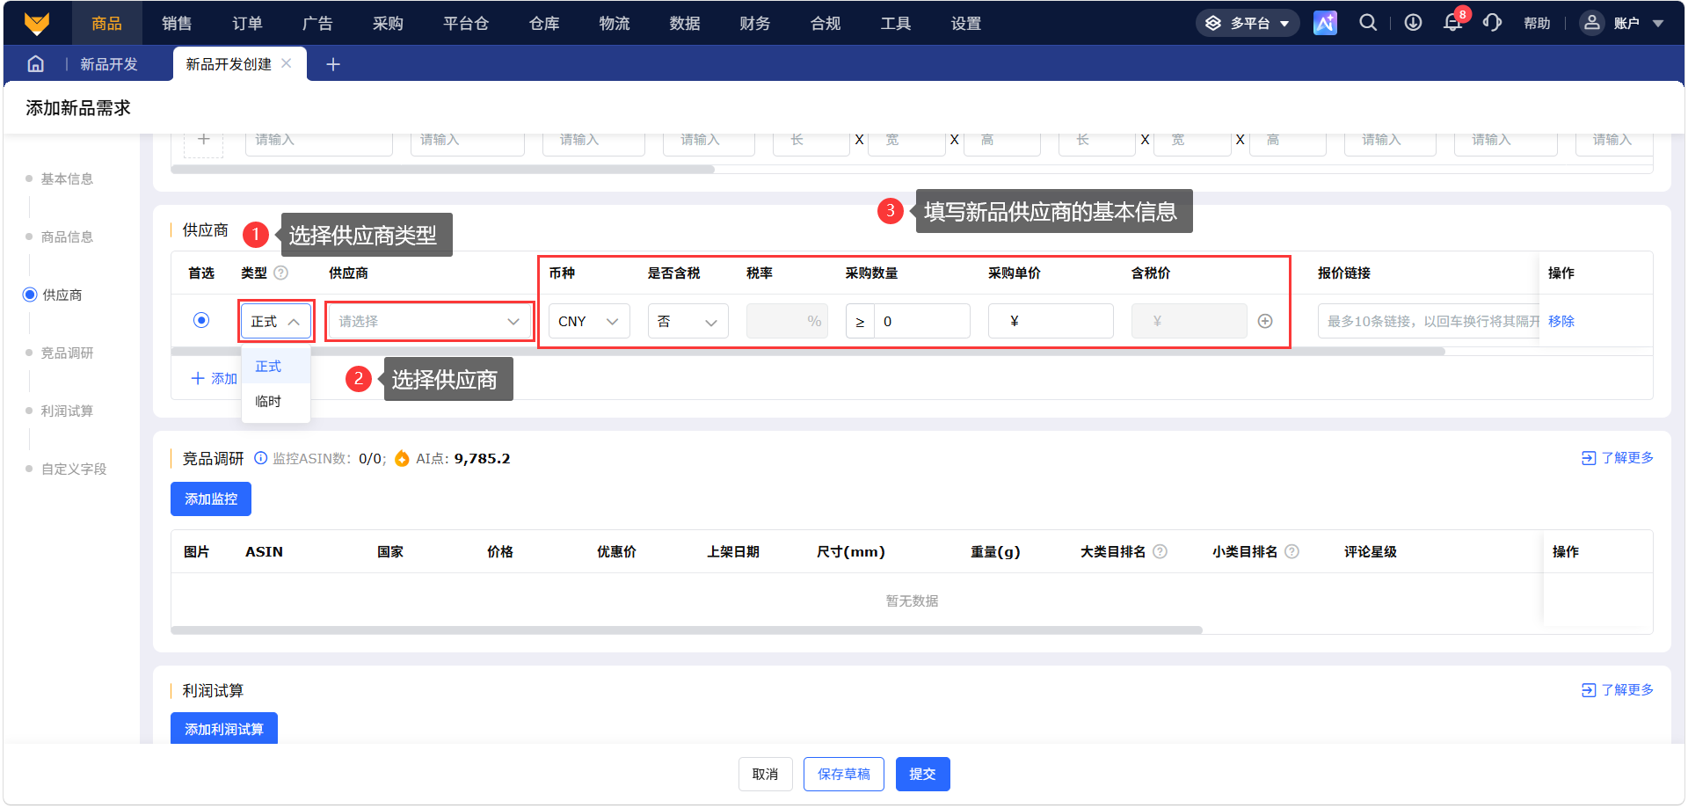Click the 添加监控 button
The width and height of the screenshot is (1688, 808).
[211, 499]
